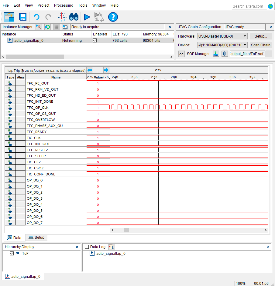This screenshot has width=275, height=286.
Task: Click the globe icon next to search
Action: click(270, 6)
